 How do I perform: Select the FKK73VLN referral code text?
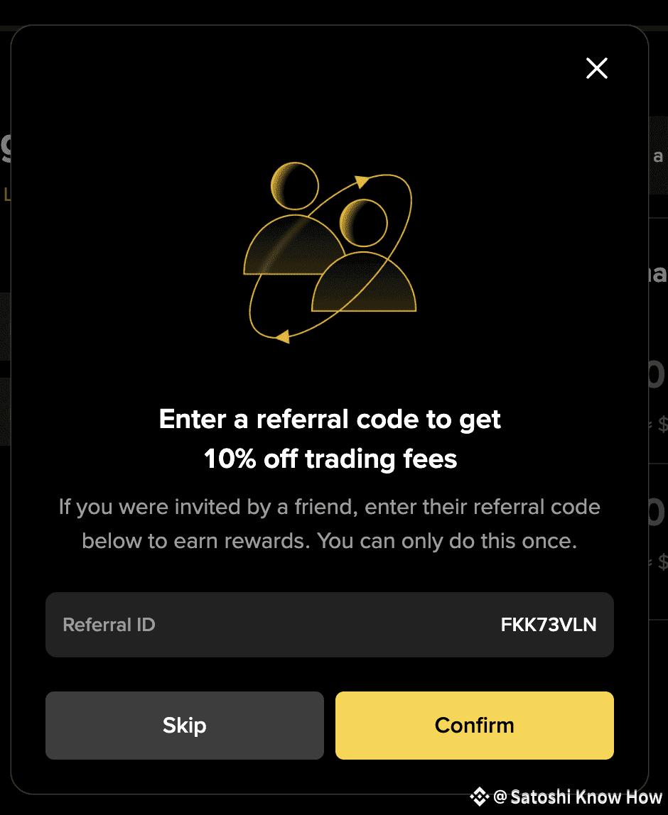[x=549, y=624]
